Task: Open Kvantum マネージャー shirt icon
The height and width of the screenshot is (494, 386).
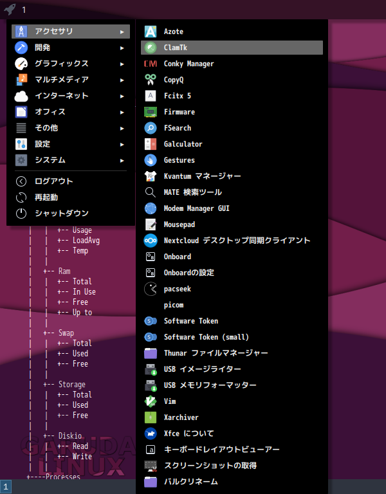Action: coord(151,176)
